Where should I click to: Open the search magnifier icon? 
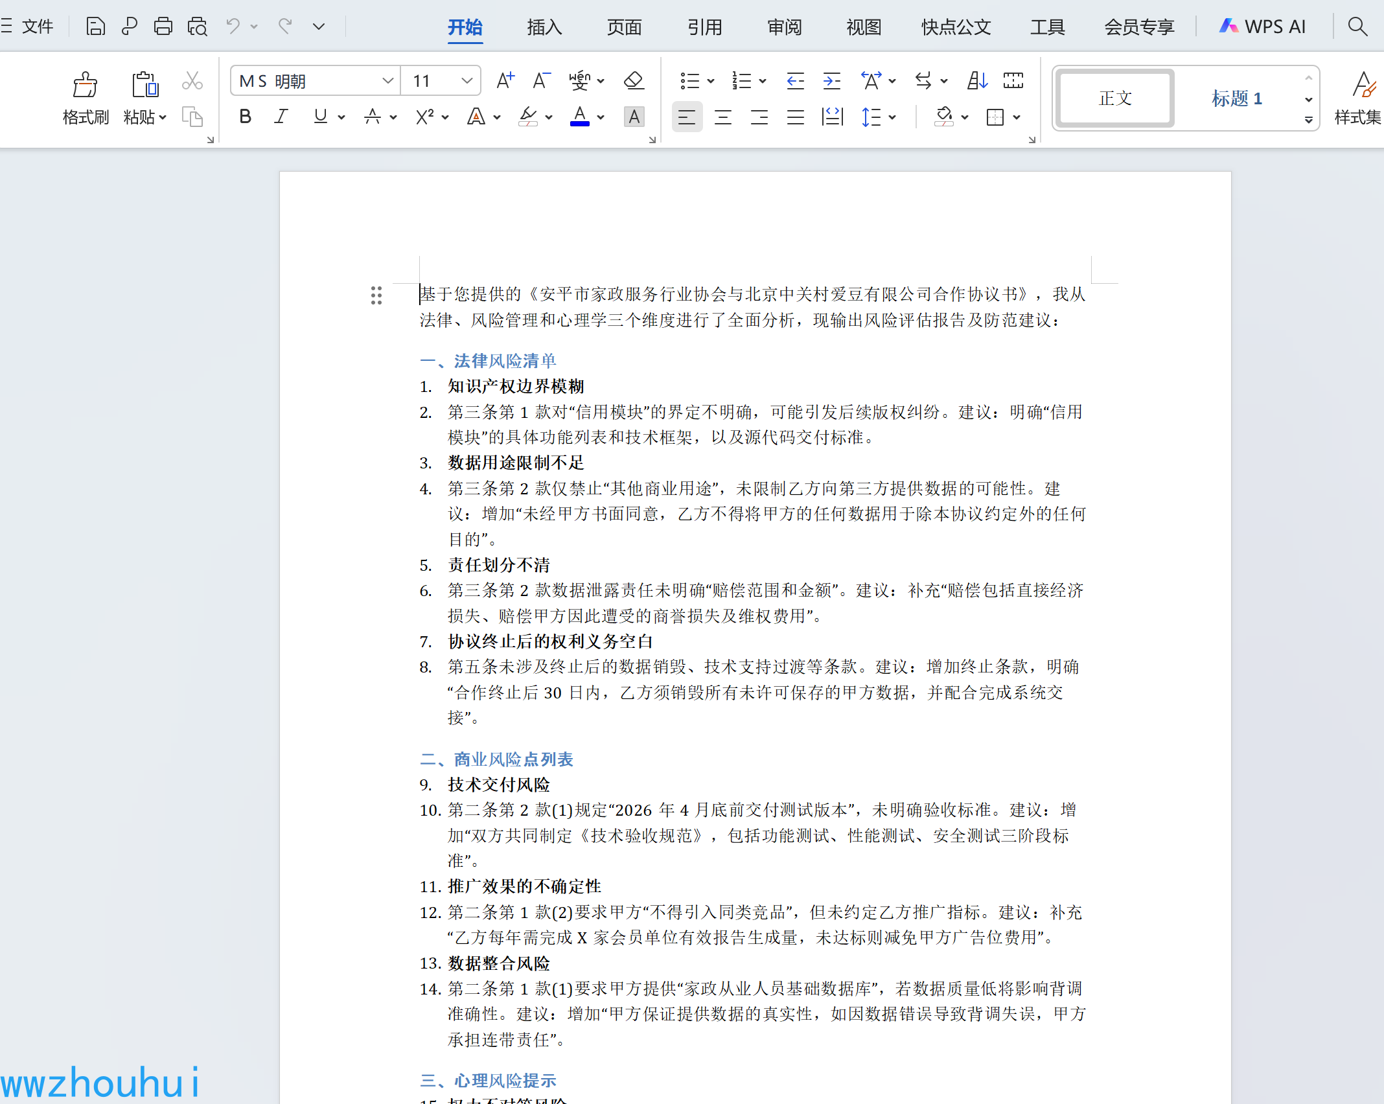pyautogui.click(x=1357, y=27)
